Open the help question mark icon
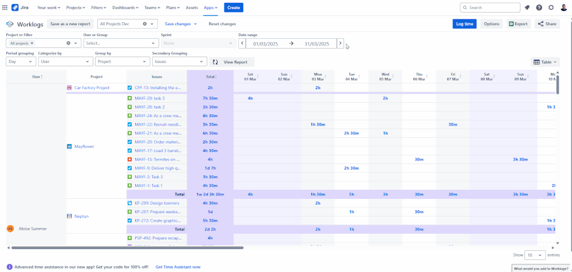Screen dimensions: 572x272 (x=539, y=7)
